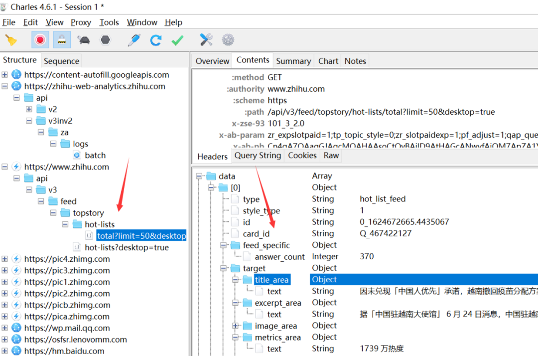Select the Contents tab
The width and height of the screenshot is (538, 356).
point(253,60)
